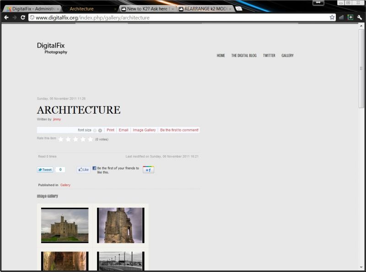Rate the item three stars
This screenshot has width=366, height=272.
75,139
